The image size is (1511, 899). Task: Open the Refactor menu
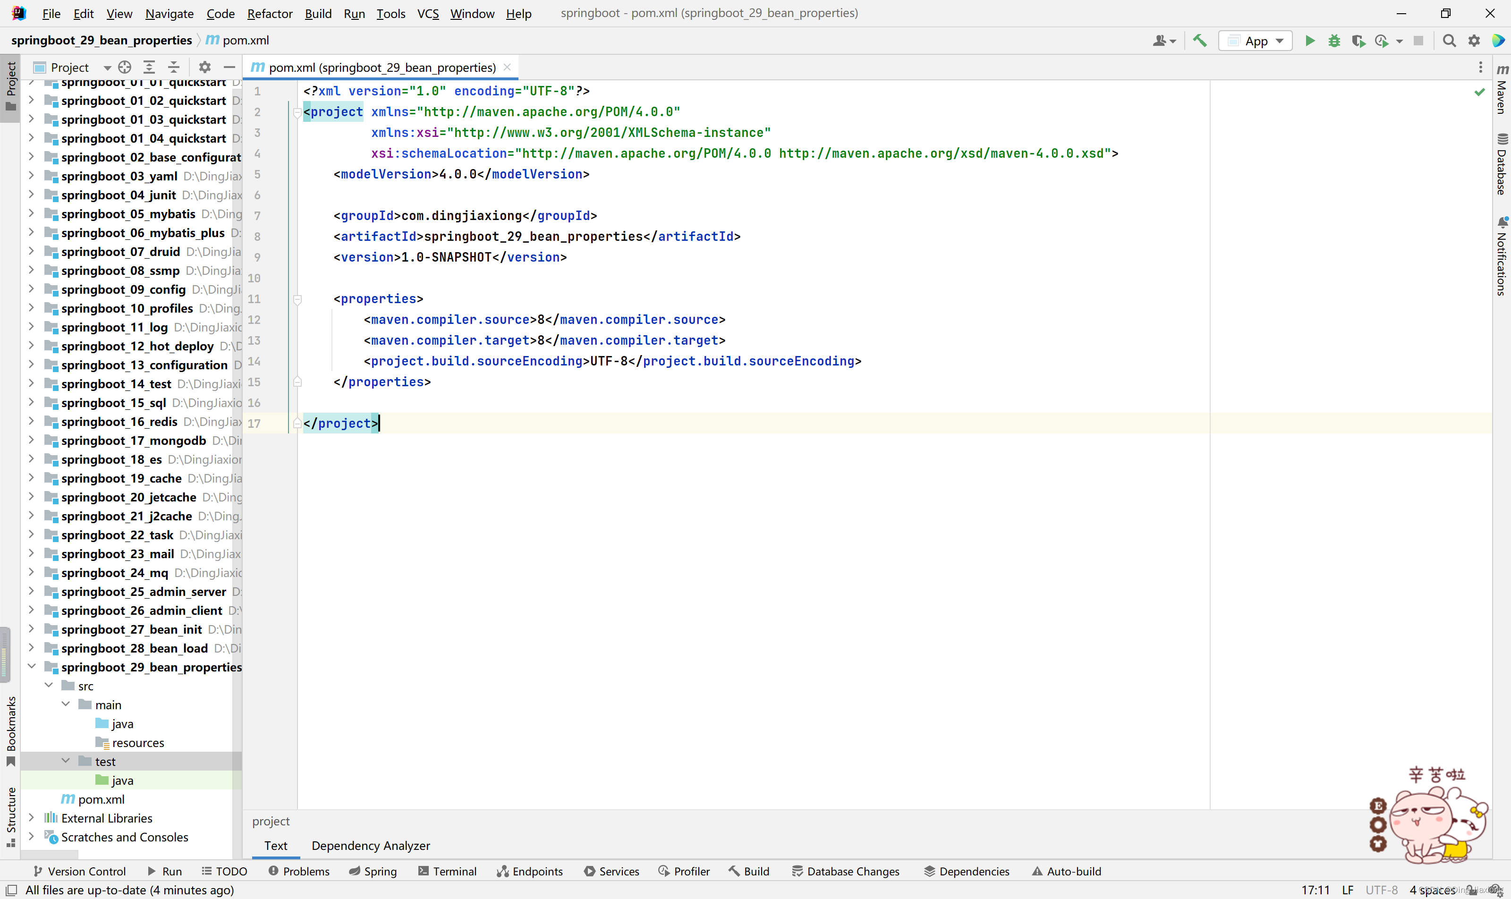[270, 13]
